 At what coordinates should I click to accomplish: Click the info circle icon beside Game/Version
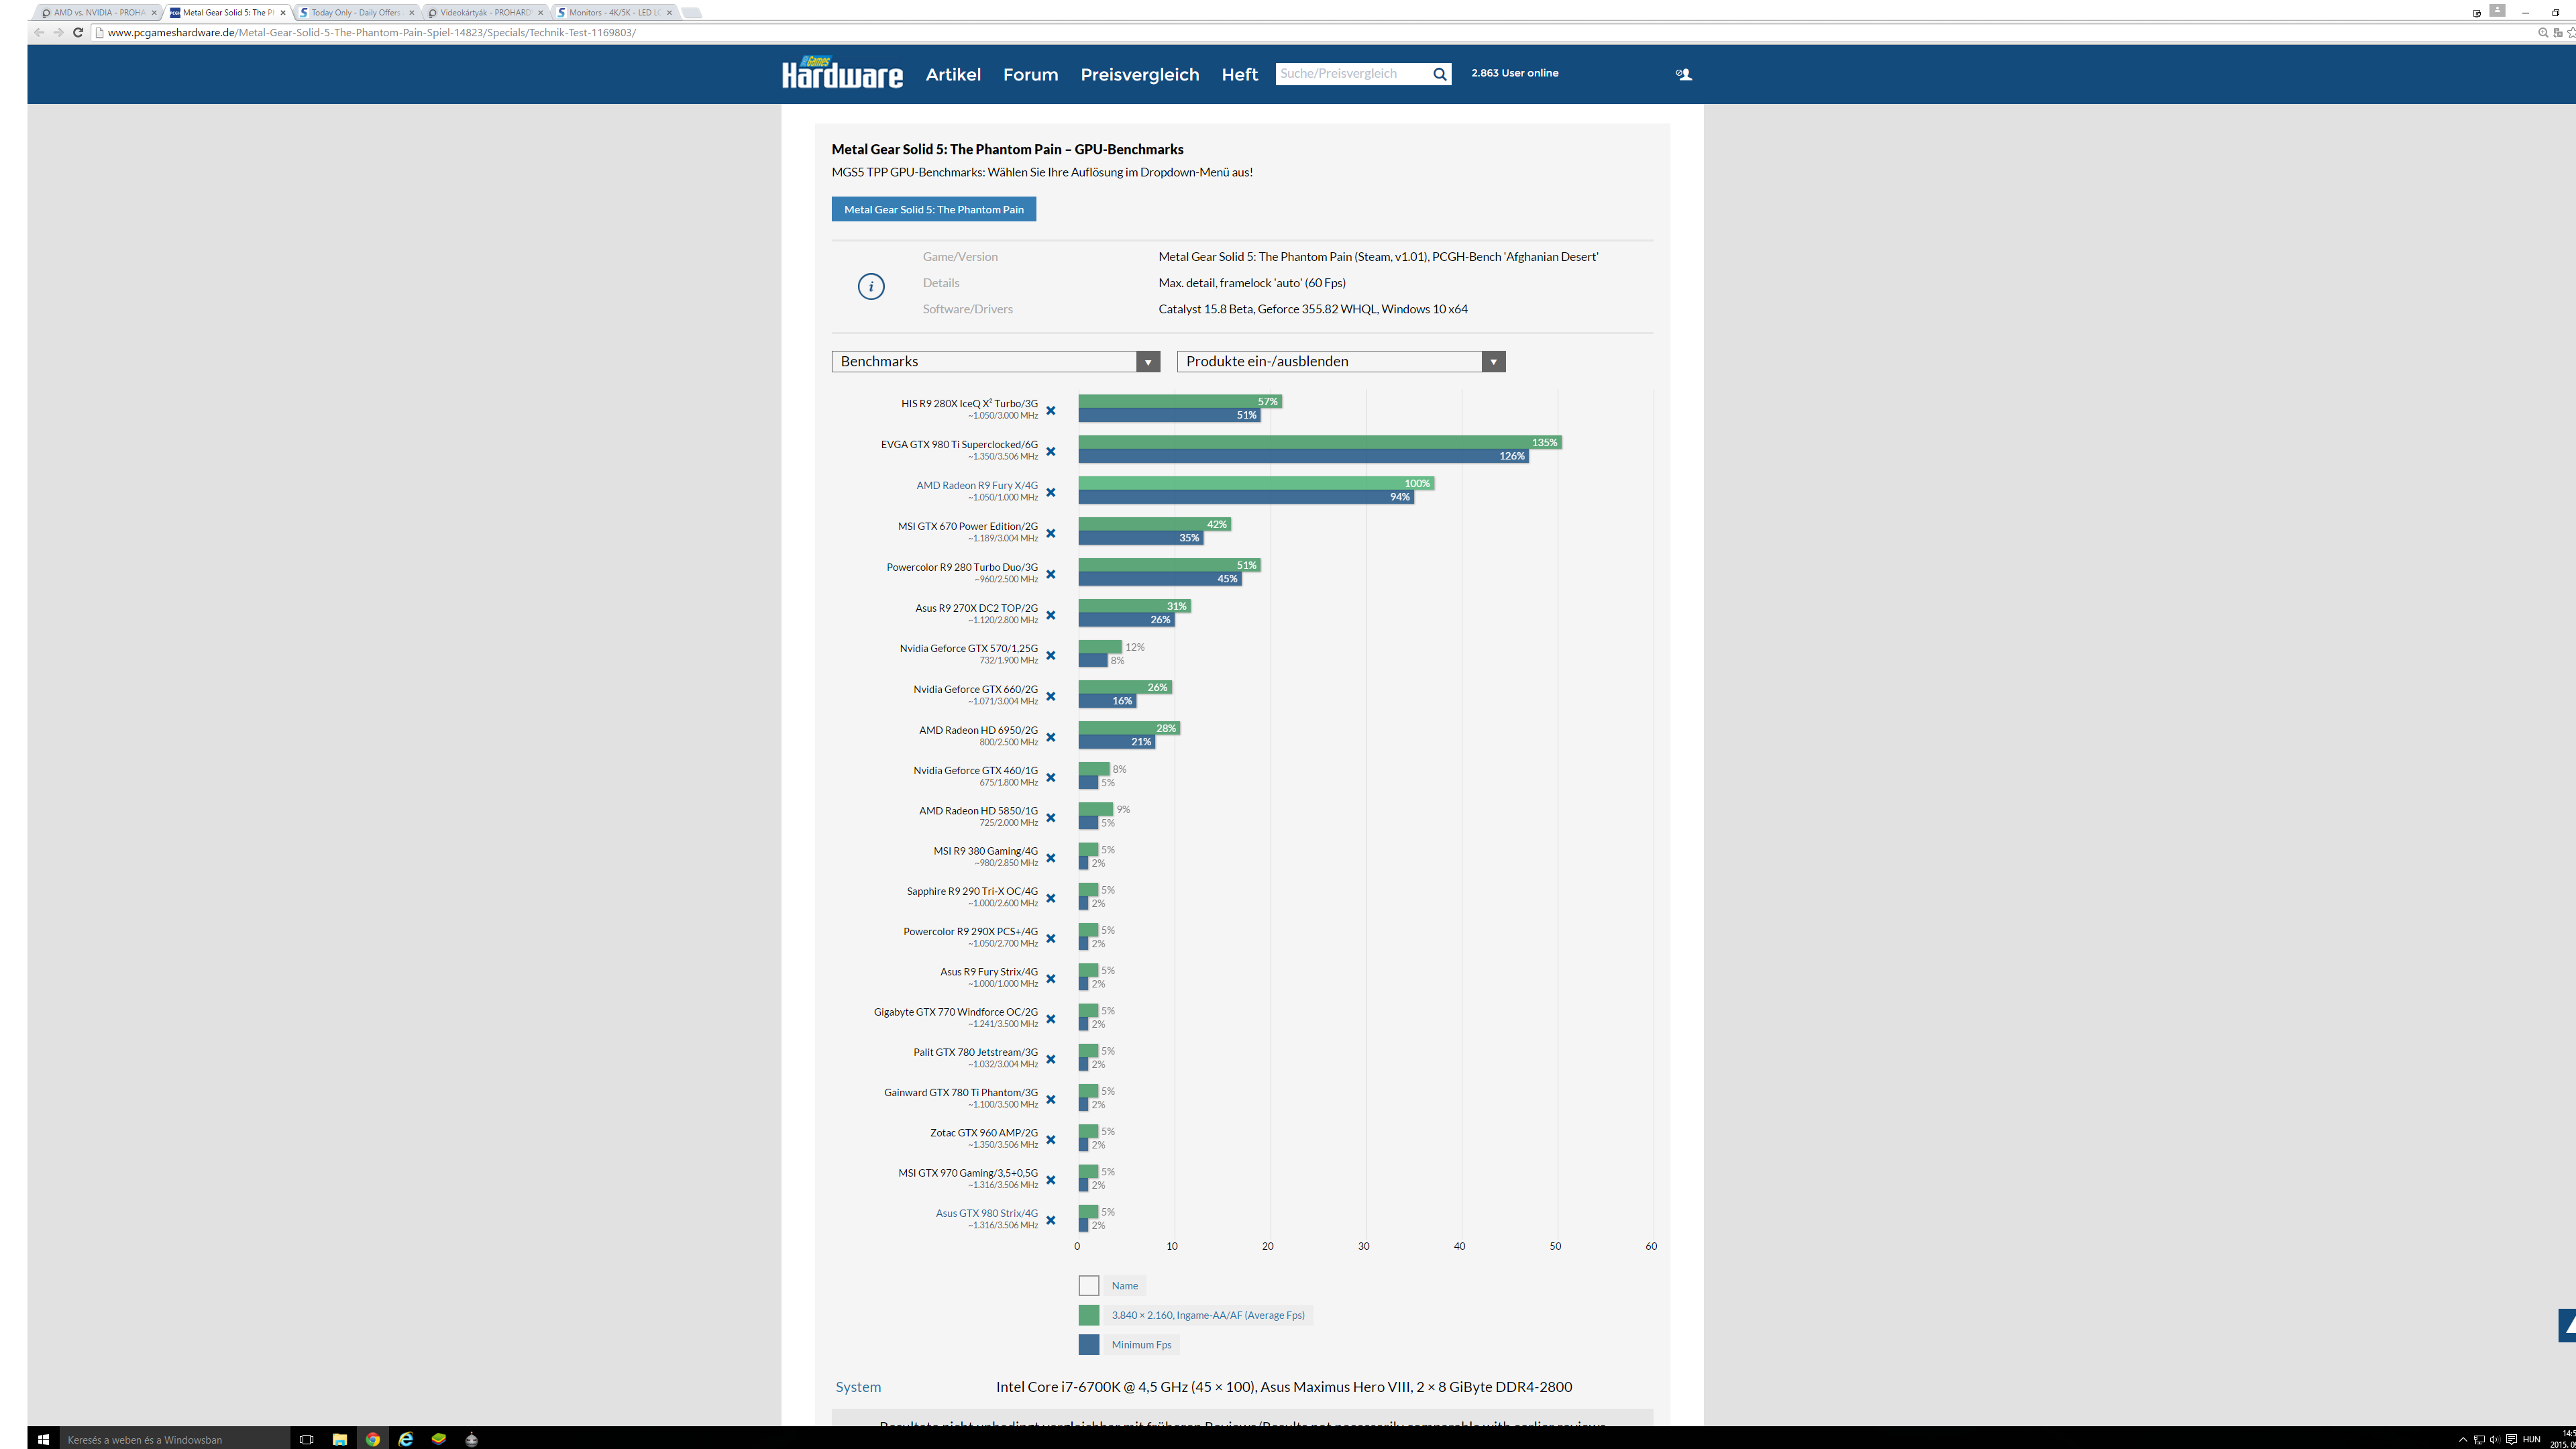[x=871, y=287]
